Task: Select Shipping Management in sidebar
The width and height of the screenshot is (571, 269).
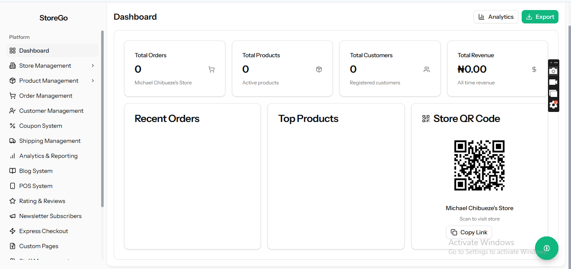Action: coord(52,141)
